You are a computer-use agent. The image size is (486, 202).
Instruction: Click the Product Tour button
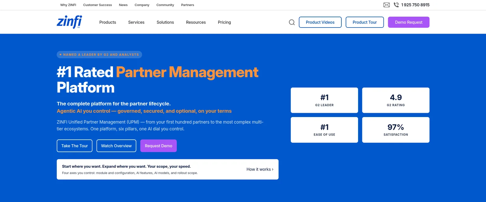click(x=365, y=22)
